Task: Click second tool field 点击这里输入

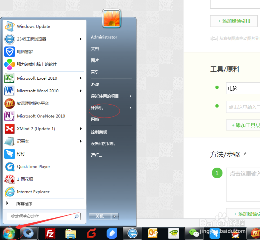Action: 243,107
